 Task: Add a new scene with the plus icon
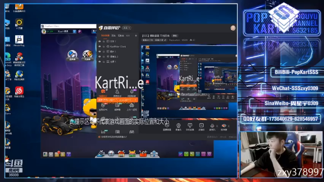(x=136, y=36)
